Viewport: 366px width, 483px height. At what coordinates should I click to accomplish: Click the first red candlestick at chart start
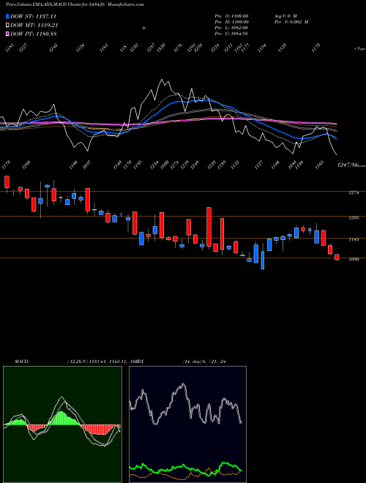[7, 181]
